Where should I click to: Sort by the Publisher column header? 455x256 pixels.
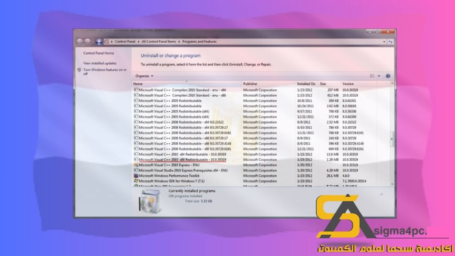pyautogui.click(x=269, y=84)
